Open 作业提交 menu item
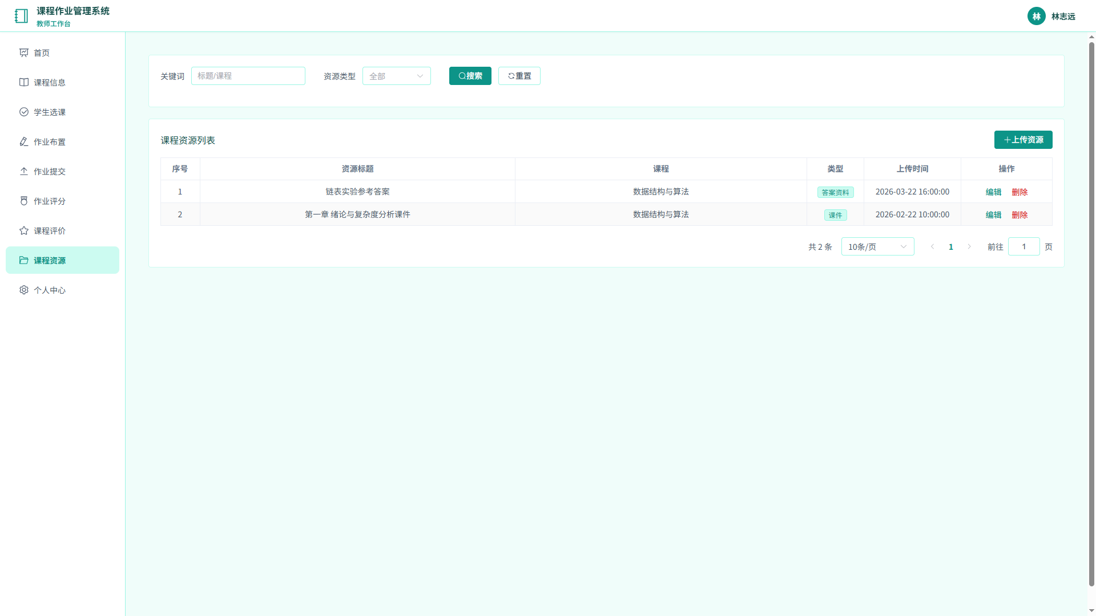The width and height of the screenshot is (1096, 616). 62,171
